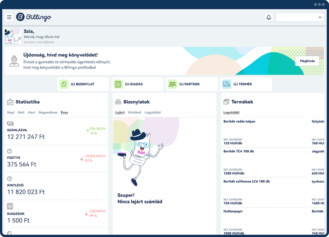
Task: Click the Statisztika chart icon
Action: point(10,102)
